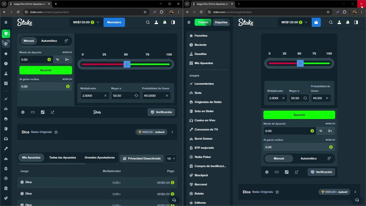The image size is (366, 206).
Task: Open support headset icon in right window
Action: pos(357,200)
